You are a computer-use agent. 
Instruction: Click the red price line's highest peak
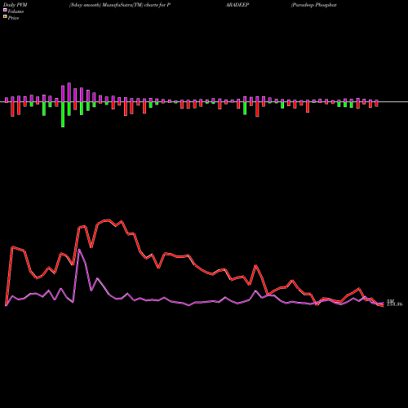click(109, 220)
